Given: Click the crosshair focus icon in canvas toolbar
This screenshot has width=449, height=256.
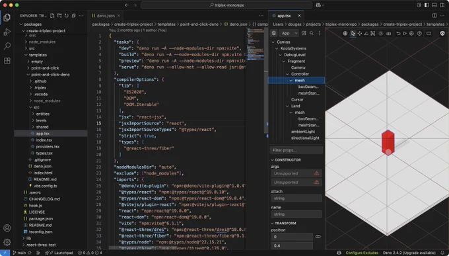Looking at the screenshot, I should click(411, 34).
